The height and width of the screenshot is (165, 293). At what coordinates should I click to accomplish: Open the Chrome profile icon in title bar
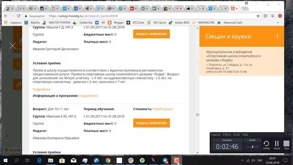[246, 3]
